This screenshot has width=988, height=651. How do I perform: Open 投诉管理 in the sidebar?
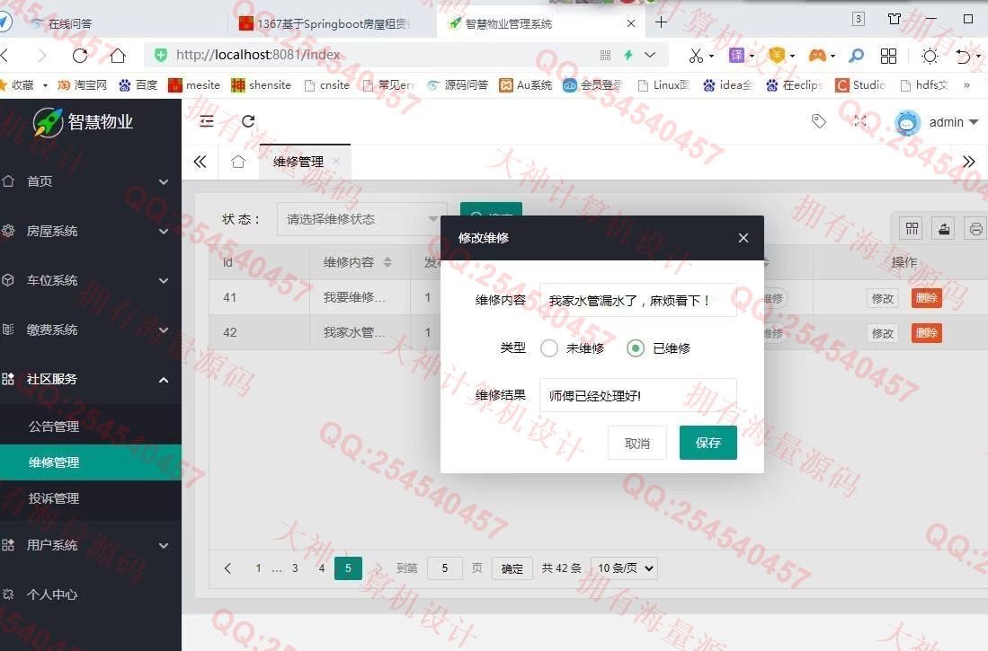[x=91, y=498]
